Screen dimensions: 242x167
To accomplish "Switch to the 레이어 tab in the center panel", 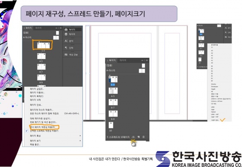I will coord(123,60).
